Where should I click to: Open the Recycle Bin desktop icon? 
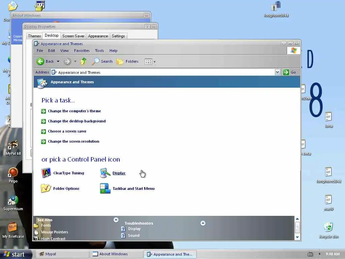pos(328,230)
